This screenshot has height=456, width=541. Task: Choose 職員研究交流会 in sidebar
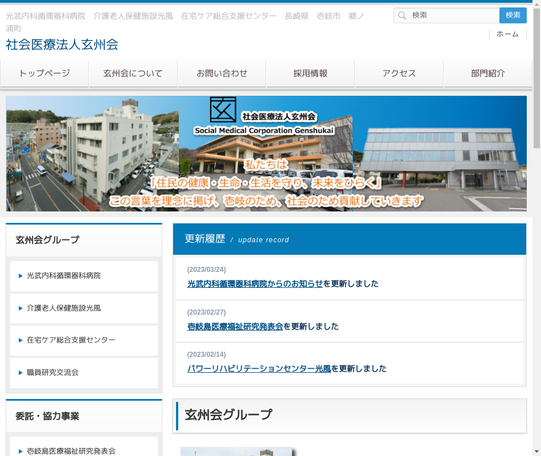(52, 373)
